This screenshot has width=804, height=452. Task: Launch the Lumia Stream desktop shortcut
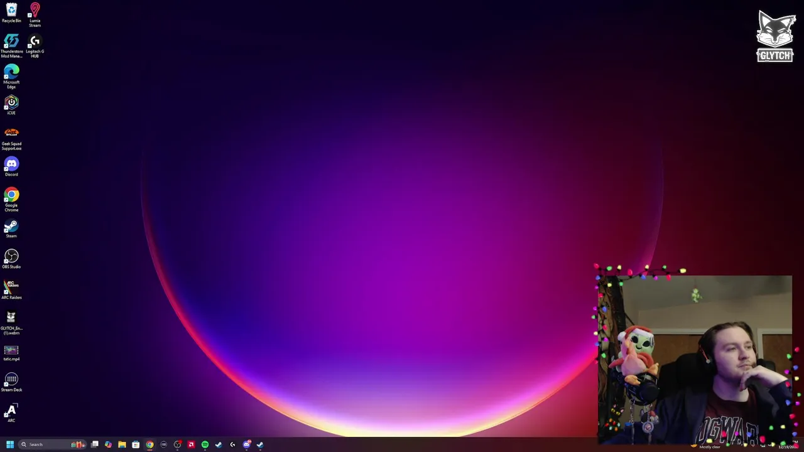tap(35, 15)
